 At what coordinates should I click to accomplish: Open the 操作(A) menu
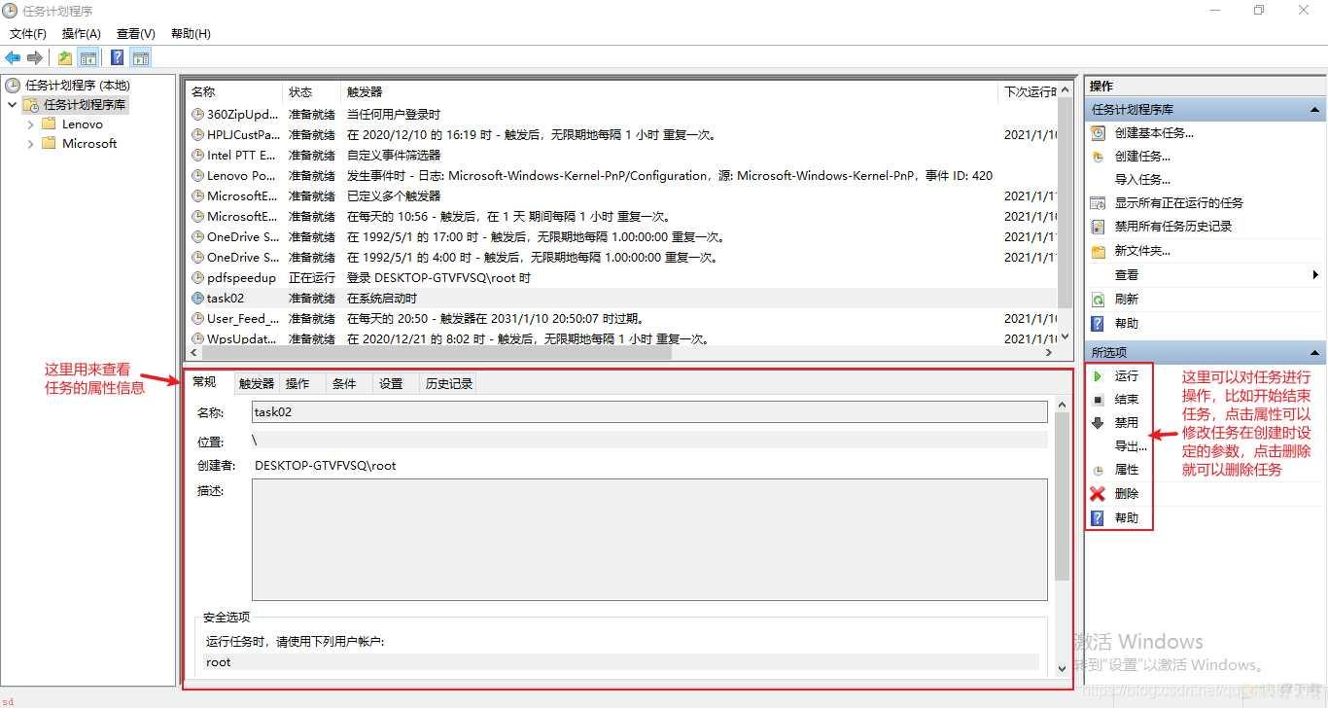tap(82, 34)
